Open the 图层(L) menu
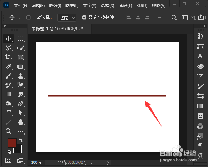Screen dimensions: 208x167 (x=72, y=6)
